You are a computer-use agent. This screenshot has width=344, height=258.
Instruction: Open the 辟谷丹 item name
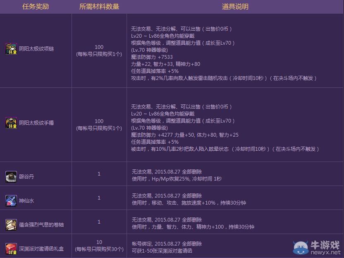(x=26, y=177)
